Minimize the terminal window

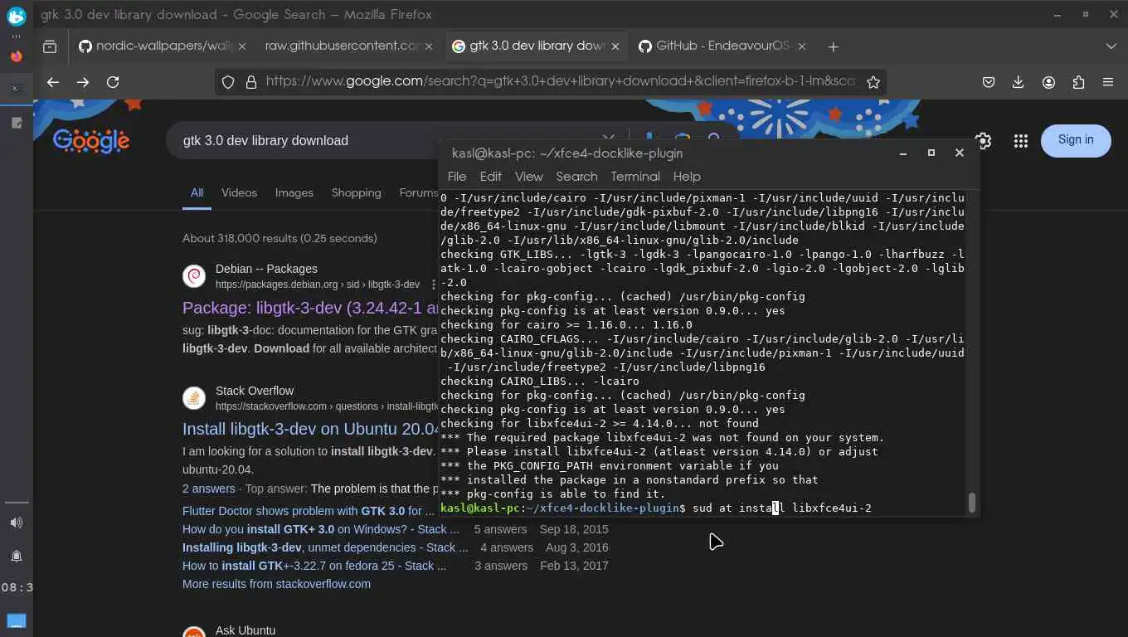click(x=903, y=153)
